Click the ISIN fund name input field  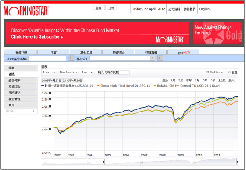(47, 58)
